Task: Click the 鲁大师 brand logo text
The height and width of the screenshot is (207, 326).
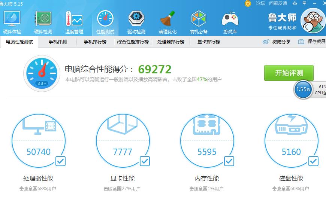Action: [x=282, y=18]
